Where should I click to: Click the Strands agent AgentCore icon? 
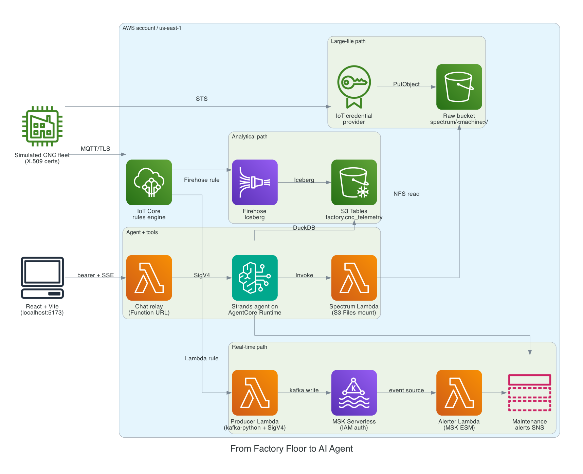pos(255,278)
